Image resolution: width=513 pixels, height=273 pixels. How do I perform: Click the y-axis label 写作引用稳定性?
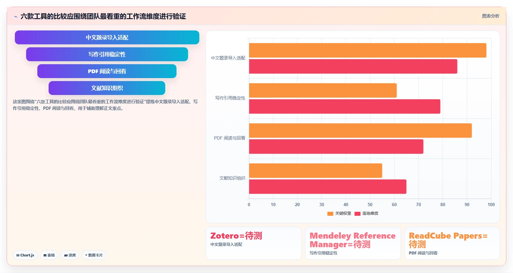click(230, 98)
